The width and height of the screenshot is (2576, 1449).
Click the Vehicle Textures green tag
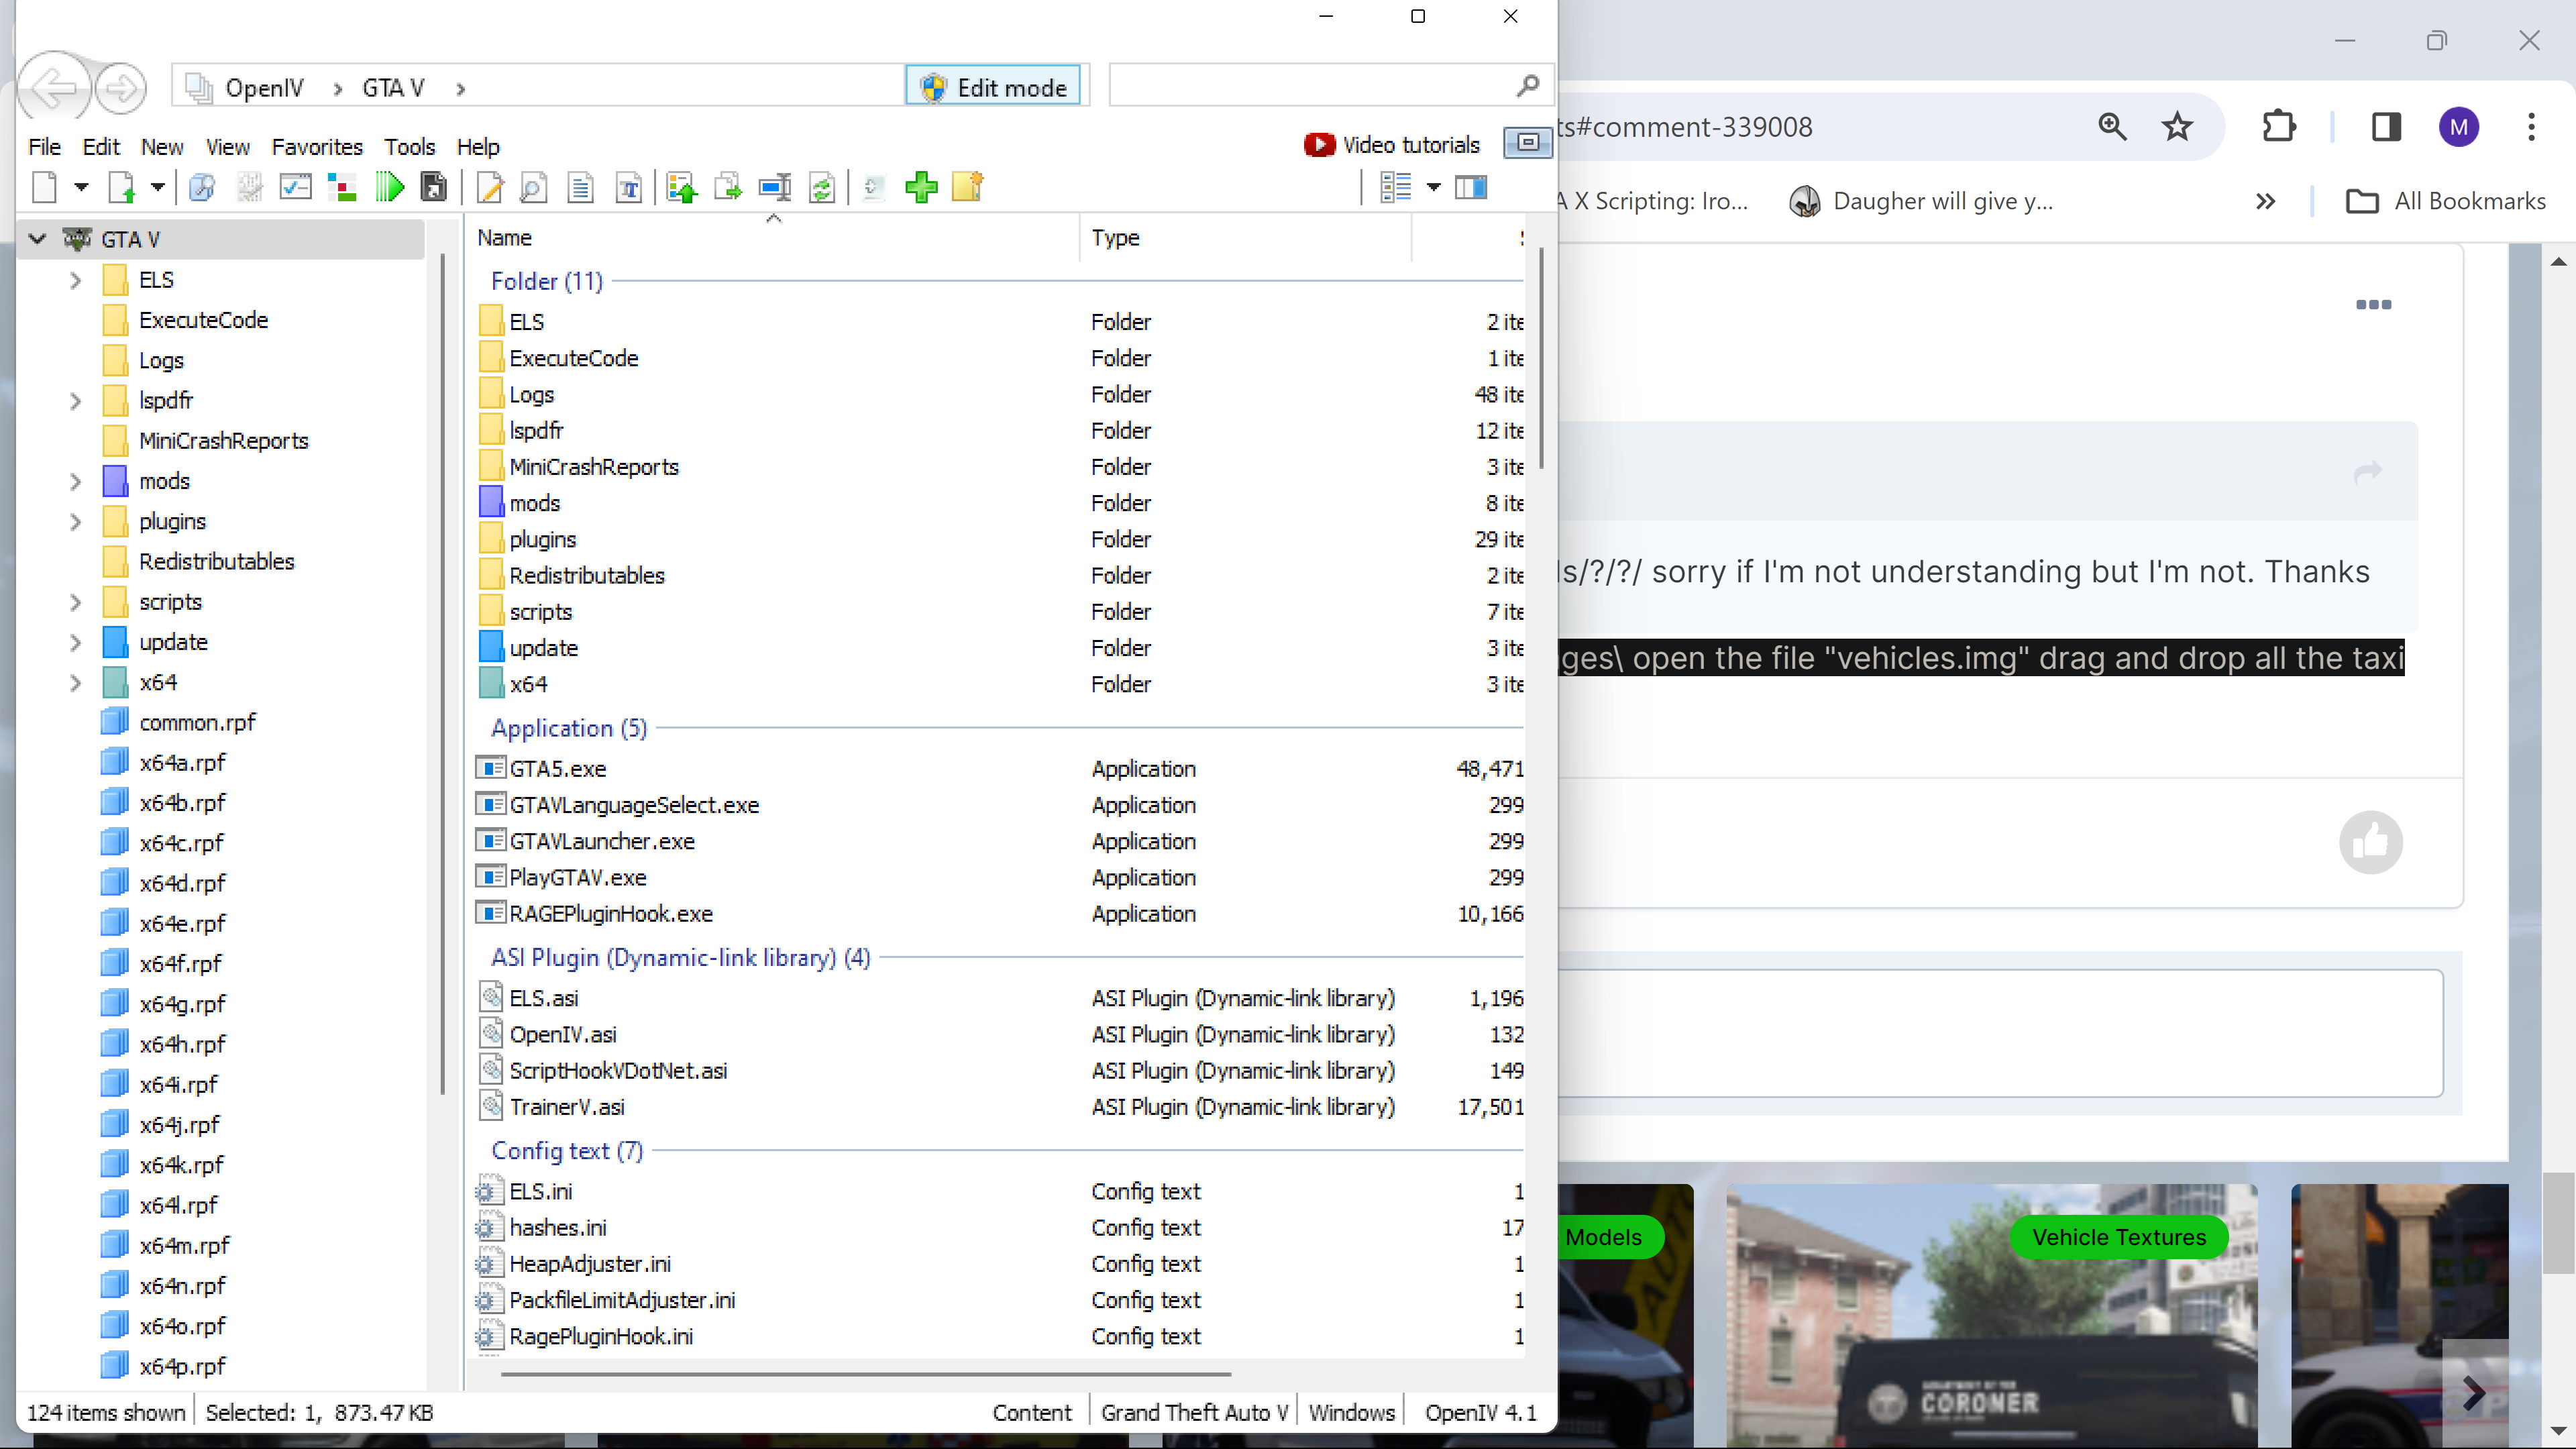(x=2118, y=1237)
